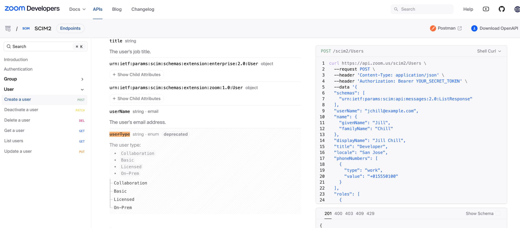Viewport: 520px width, 228px height.
Task: Show child attributes for enterprise User schema
Action: 136,75
